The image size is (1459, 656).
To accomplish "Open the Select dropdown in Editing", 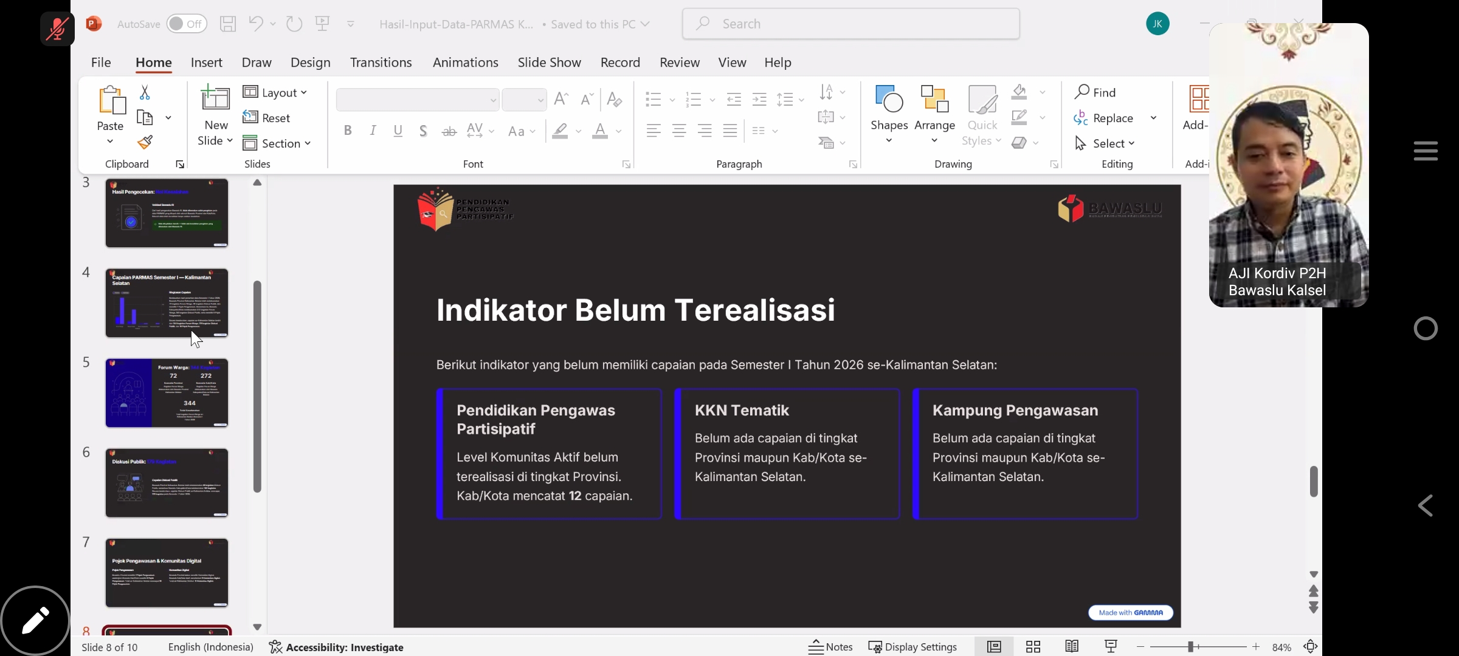I will coord(1105,143).
